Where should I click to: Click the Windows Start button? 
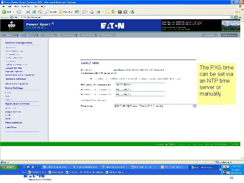click(9, 167)
